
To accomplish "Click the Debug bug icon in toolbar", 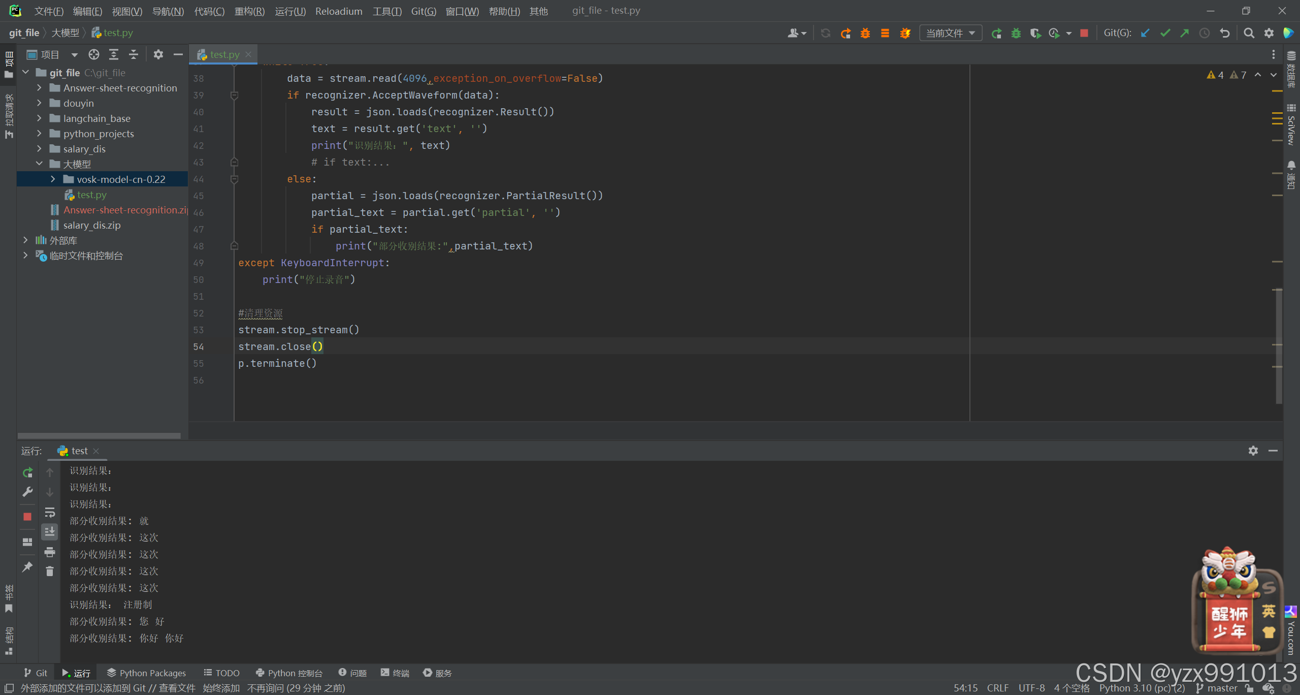I will click(1016, 33).
